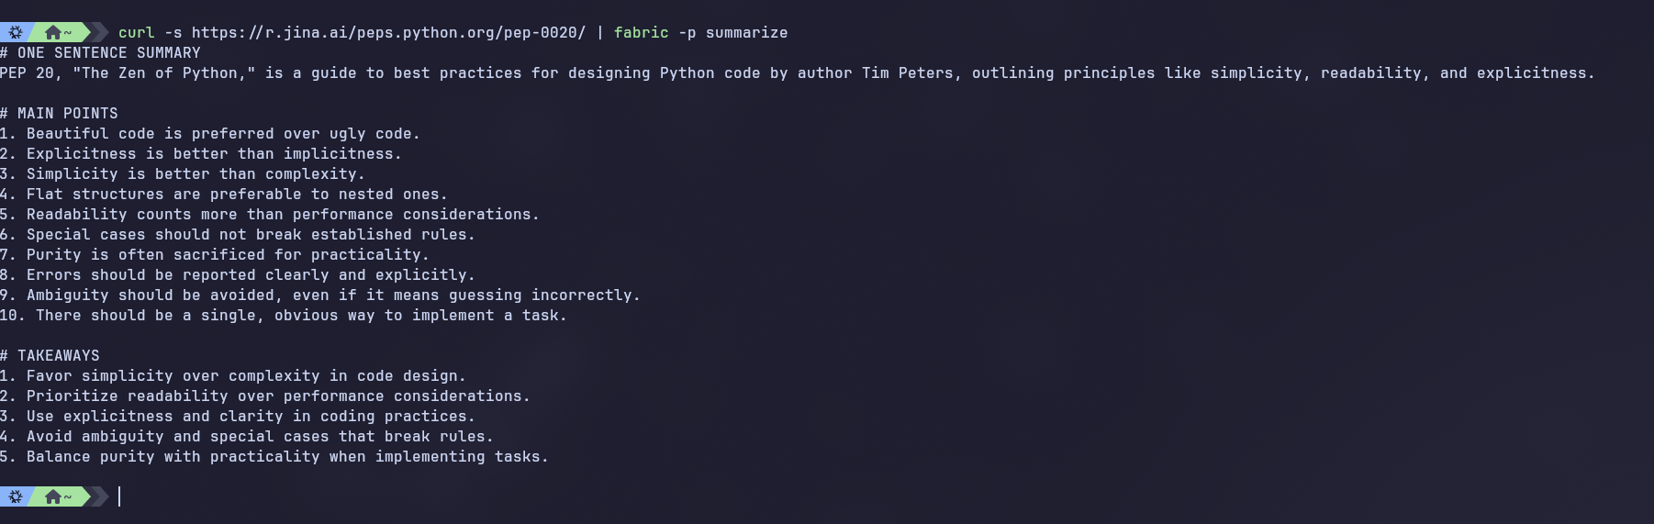The width and height of the screenshot is (1654, 524).
Task: Click the "Errors should be reported clearly" line
Action: (250, 275)
